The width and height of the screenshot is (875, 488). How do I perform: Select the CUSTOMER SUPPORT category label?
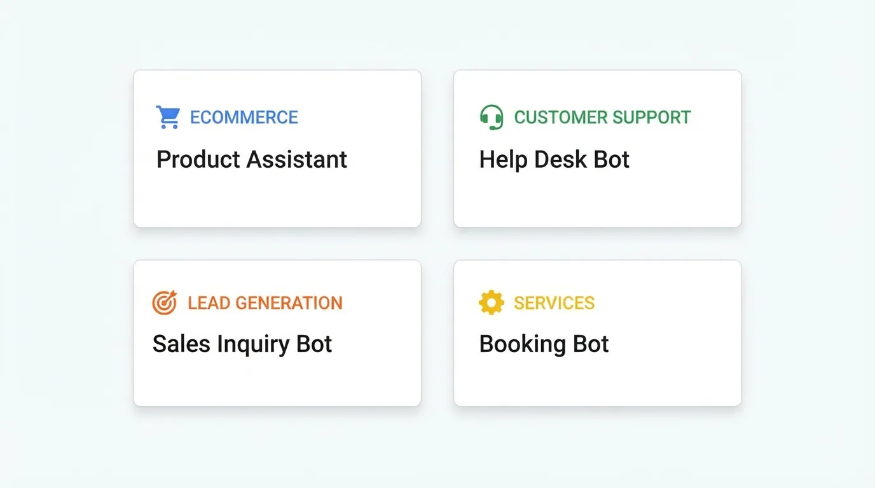pyautogui.click(x=602, y=118)
